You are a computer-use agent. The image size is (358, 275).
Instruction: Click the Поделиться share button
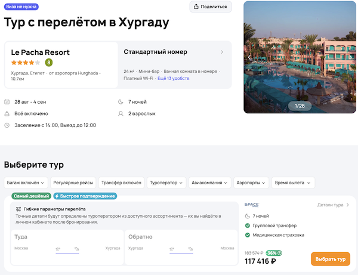click(x=211, y=7)
